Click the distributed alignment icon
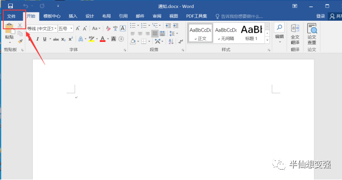Image resolution: width=342 pixels, height=180 pixels. 162,34
